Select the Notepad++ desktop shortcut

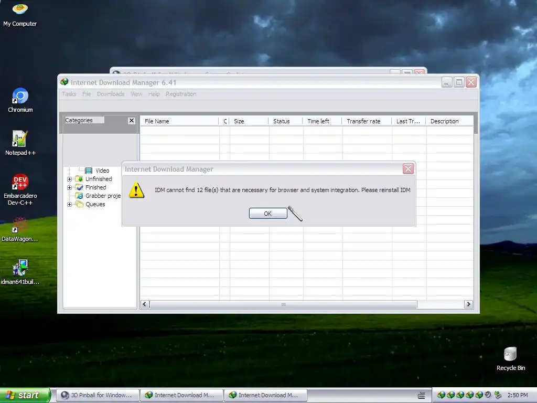20,143
